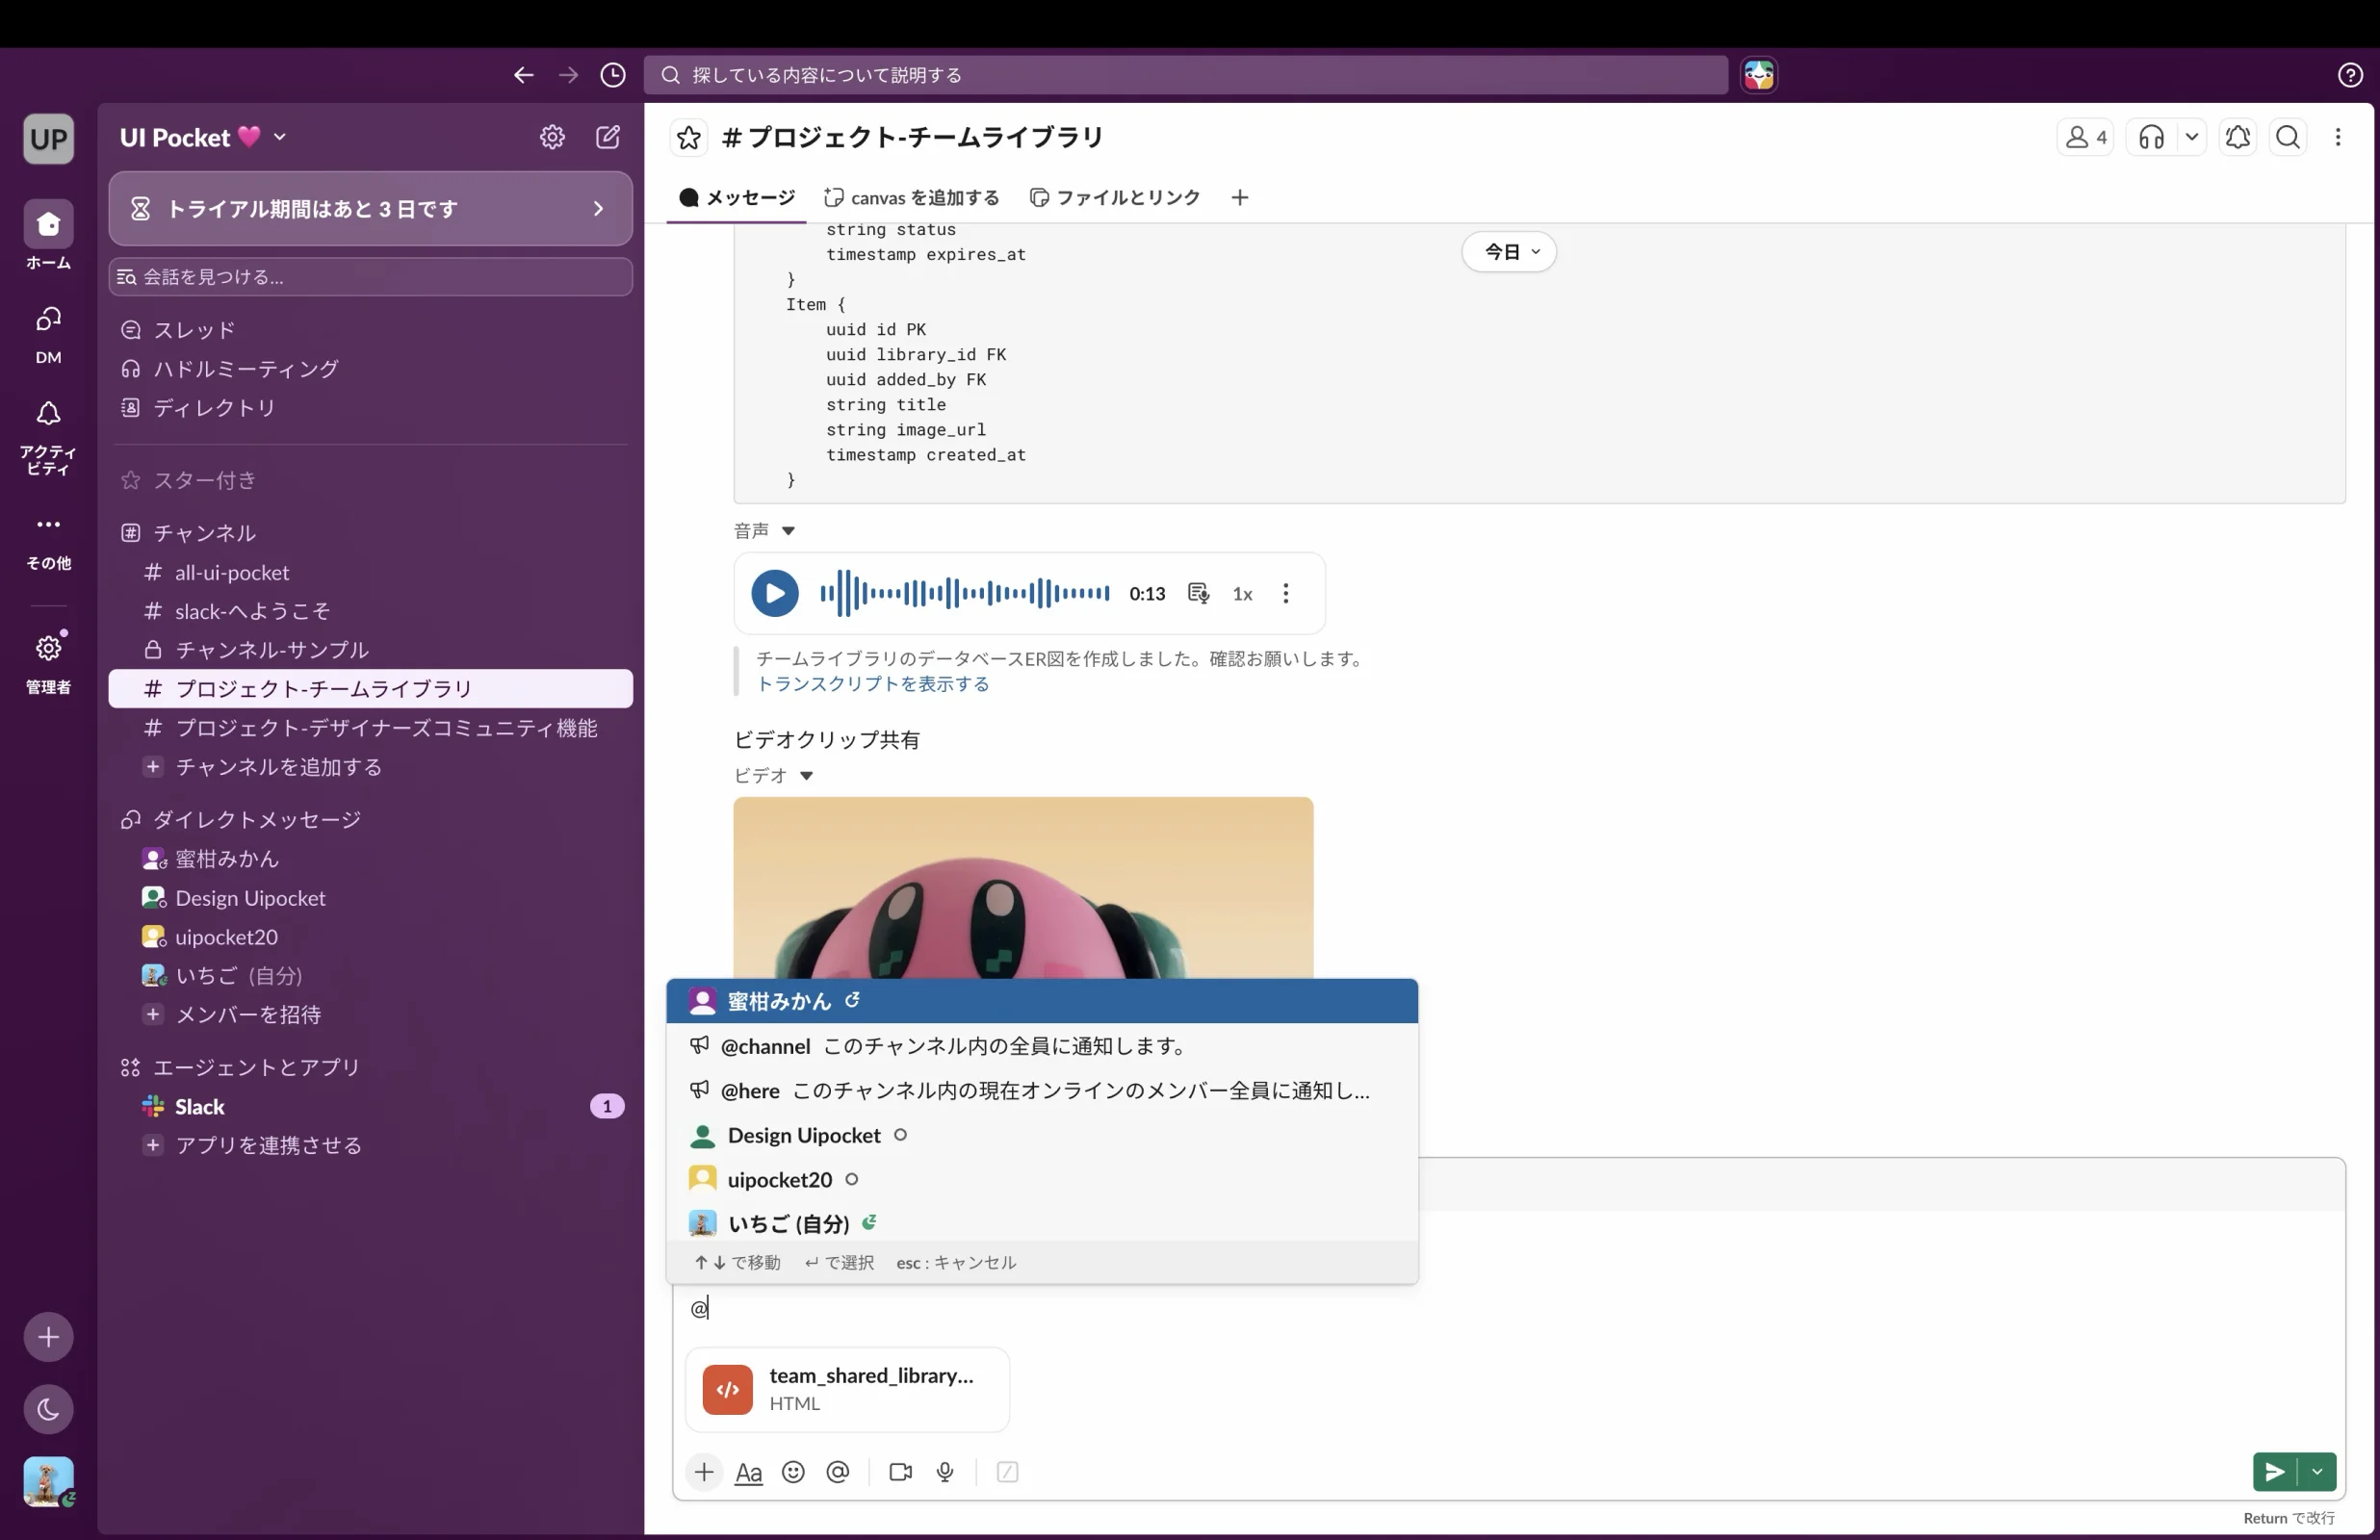Open 管理者 settings in the left rail

point(48,663)
